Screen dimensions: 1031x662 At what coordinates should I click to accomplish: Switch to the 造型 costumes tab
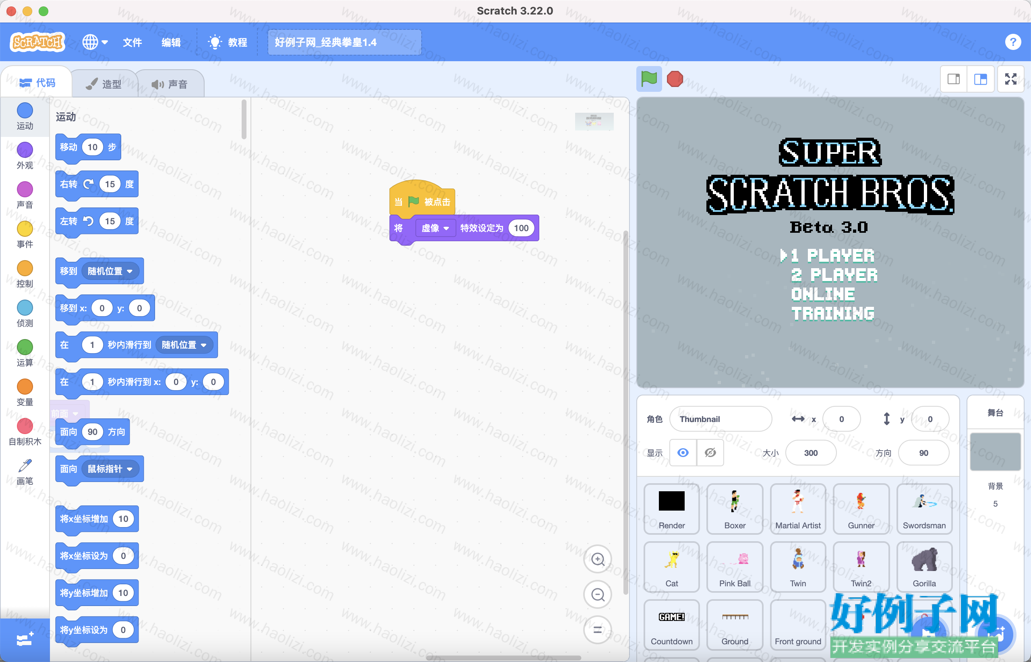(104, 84)
